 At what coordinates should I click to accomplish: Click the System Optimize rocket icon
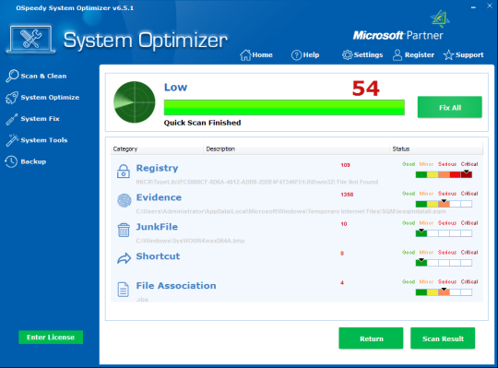12,98
